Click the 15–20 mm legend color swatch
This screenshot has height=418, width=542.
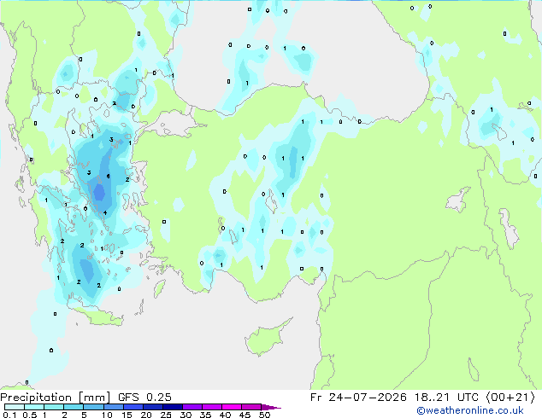tap(133, 407)
